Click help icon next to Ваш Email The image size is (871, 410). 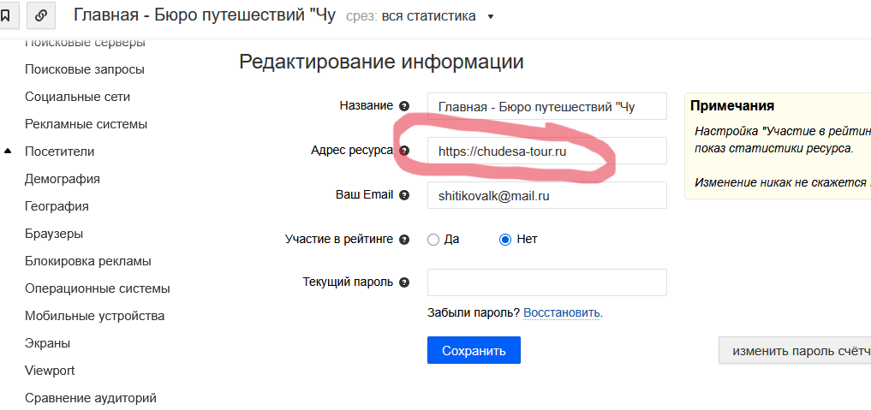404,195
